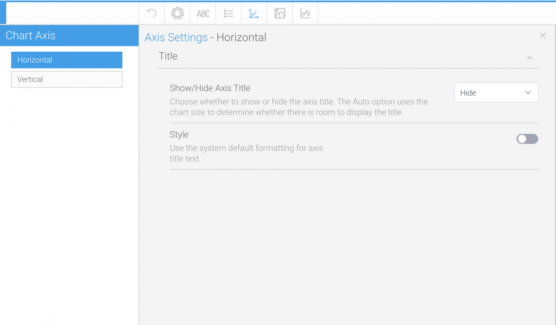Click the Title section heading
This screenshot has height=325, width=556.
pyautogui.click(x=168, y=56)
